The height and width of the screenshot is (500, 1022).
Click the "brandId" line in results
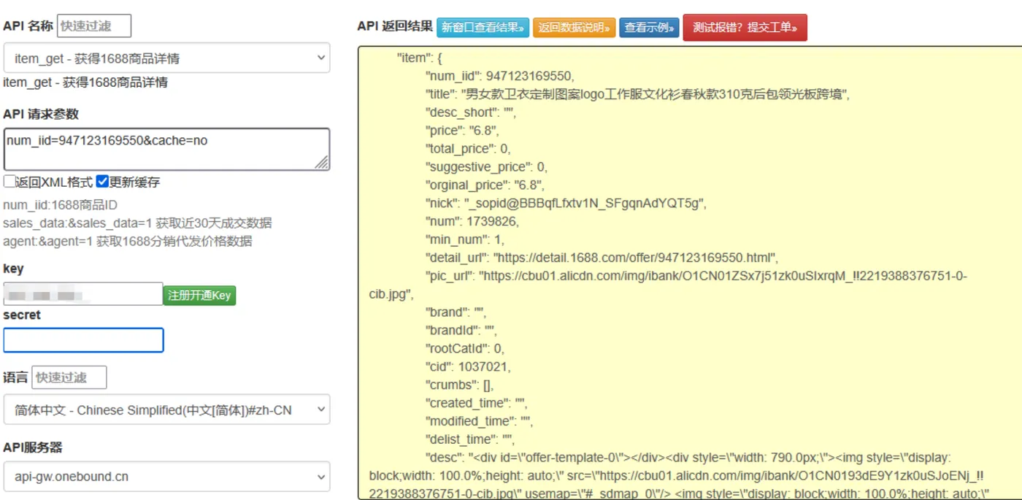[x=461, y=330]
